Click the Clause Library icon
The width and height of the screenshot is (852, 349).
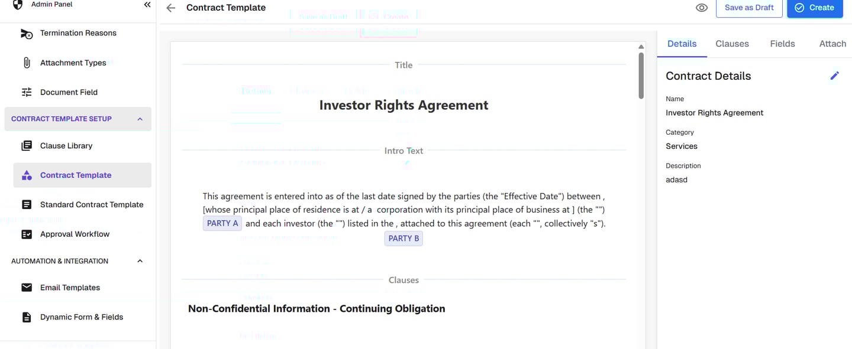pos(27,146)
